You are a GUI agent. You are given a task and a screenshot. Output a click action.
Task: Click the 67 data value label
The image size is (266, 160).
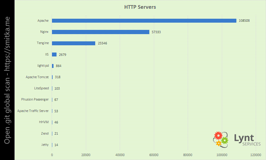(56, 100)
